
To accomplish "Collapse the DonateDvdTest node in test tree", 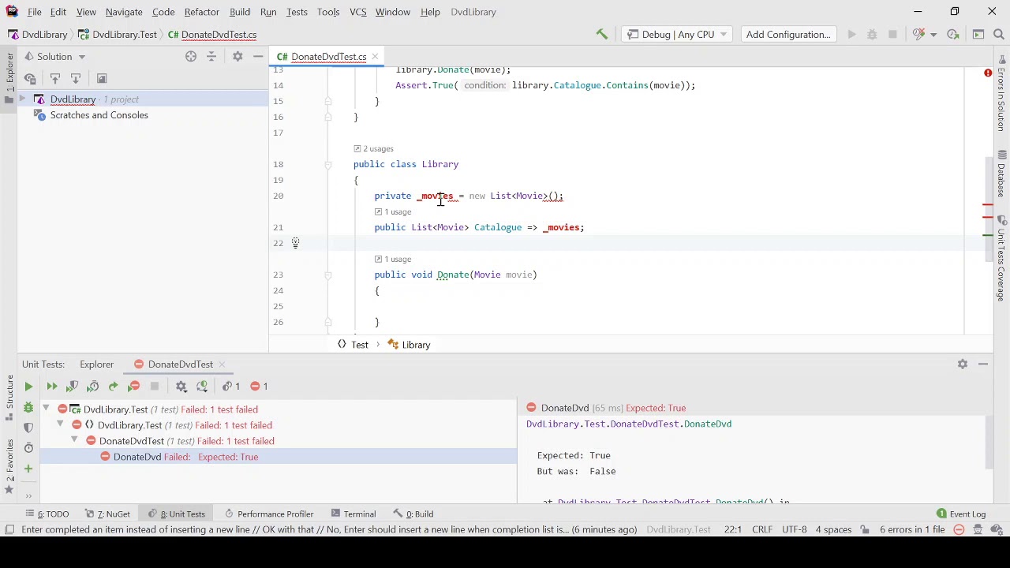I will tap(74, 440).
